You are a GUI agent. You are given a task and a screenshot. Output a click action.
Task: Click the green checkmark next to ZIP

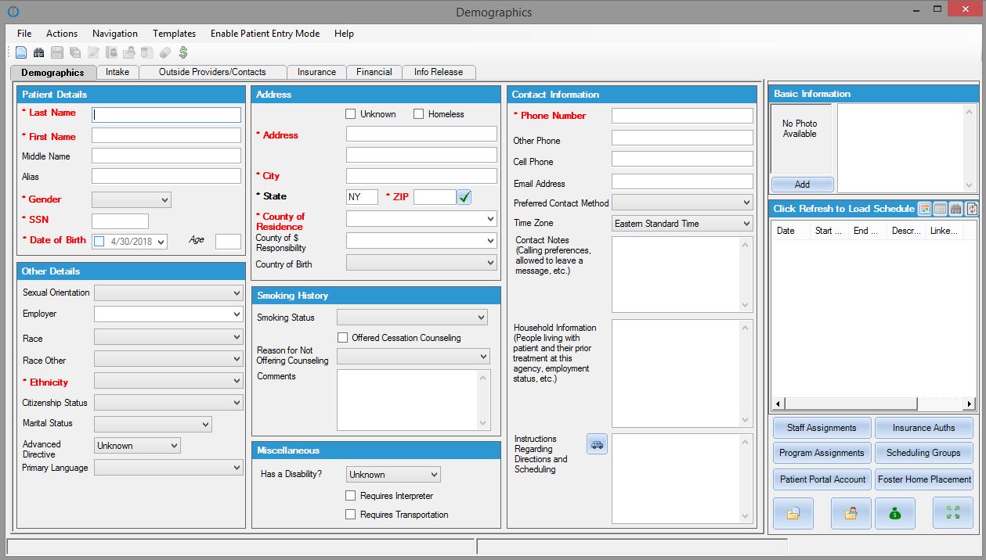tap(464, 197)
